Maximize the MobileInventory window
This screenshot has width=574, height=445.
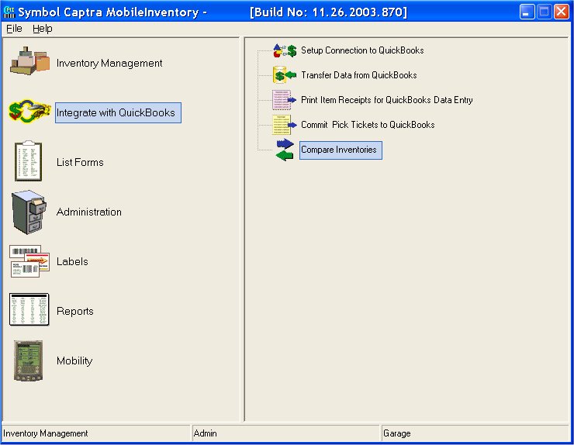[544, 12]
